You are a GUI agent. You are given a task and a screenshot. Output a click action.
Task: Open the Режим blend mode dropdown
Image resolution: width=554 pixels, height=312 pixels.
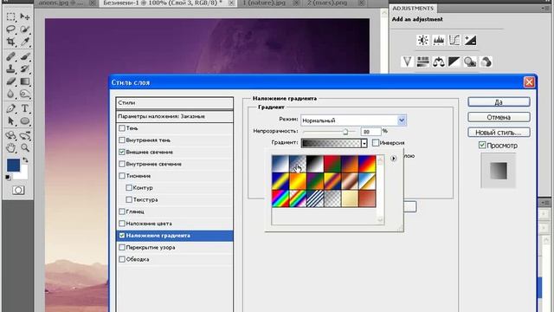click(402, 120)
